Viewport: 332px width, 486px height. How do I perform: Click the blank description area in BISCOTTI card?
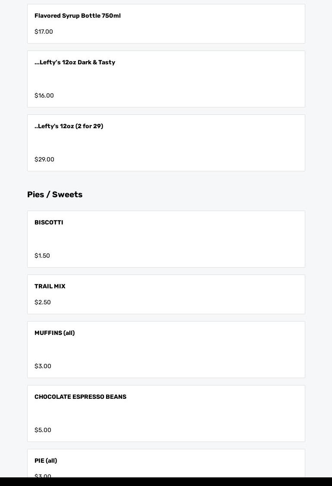pos(166,239)
